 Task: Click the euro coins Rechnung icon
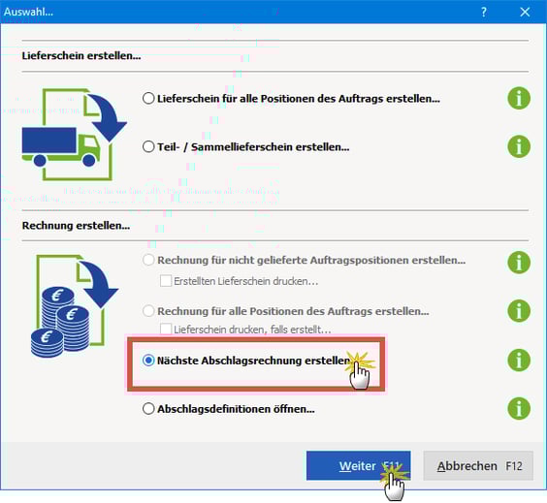coord(75,306)
